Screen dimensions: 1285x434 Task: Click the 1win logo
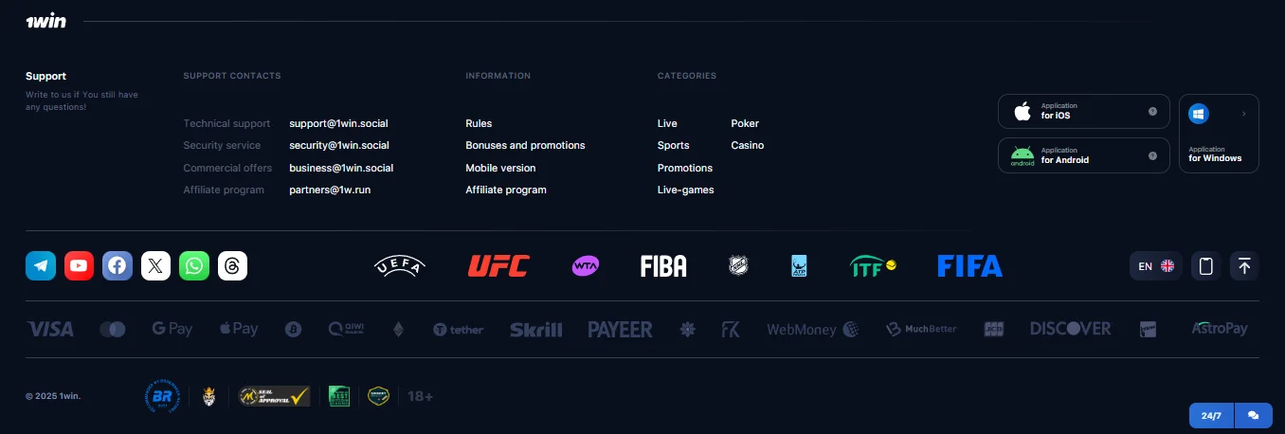click(x=45, y=21)
